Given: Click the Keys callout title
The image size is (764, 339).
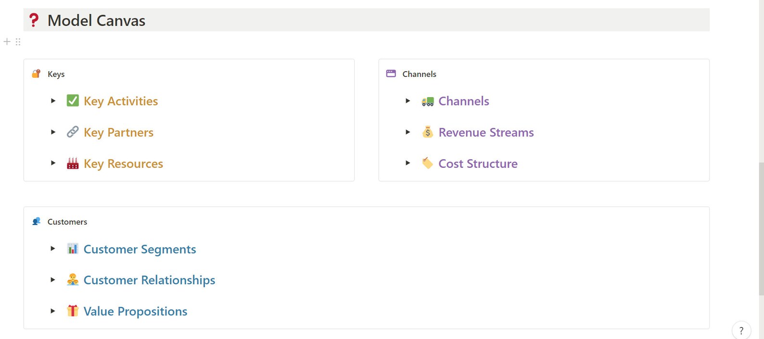Looking at the screenshot, I should [56, 74].
